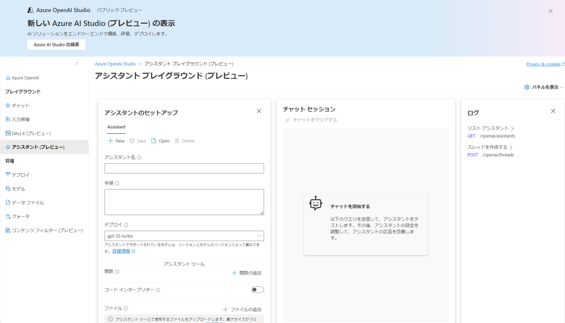Click the Azure OpenAI Studio logo icon

(30, 10)
